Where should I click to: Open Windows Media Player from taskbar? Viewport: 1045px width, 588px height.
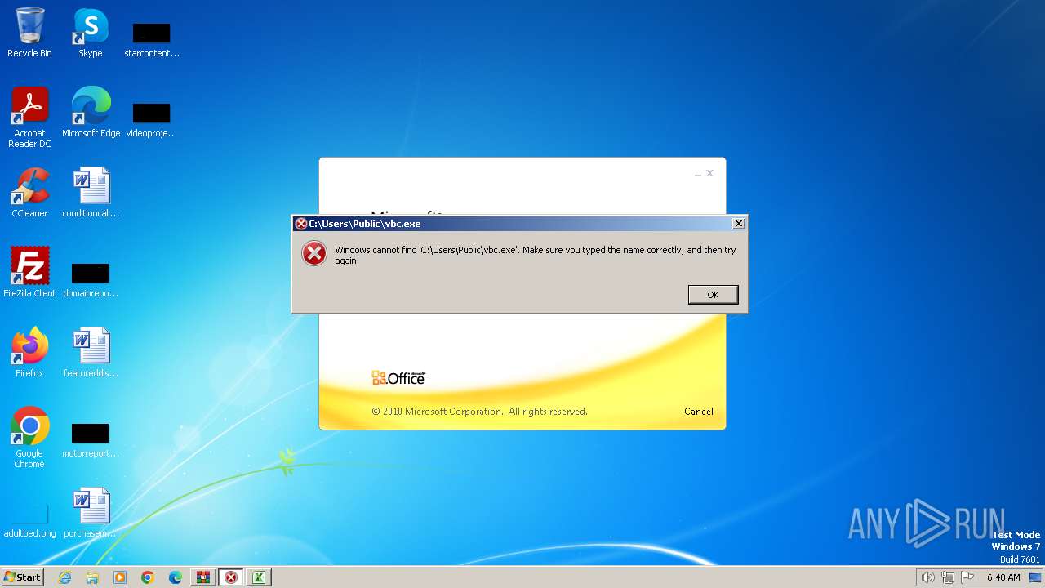point(120,577)
